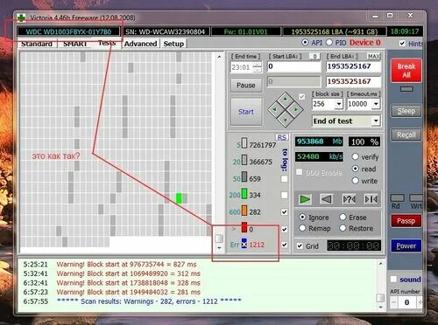Open the block size dropdown
Image resolution: width=438 pixels, height=325 pixels.
coord(339,104)
